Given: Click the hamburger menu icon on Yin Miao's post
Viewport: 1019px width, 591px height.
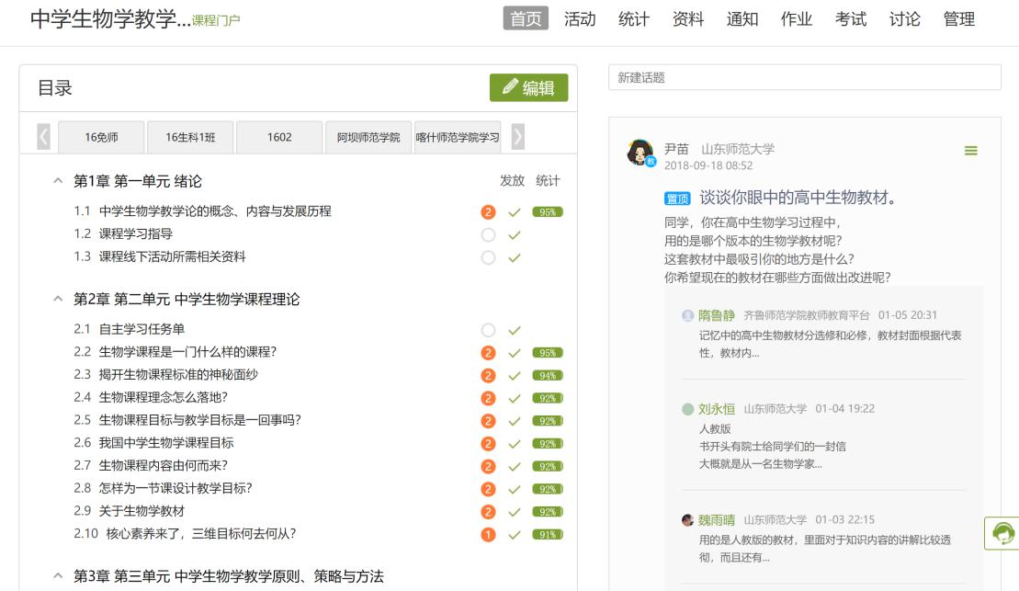Looking at the screenshot, I should pos(970,151).
